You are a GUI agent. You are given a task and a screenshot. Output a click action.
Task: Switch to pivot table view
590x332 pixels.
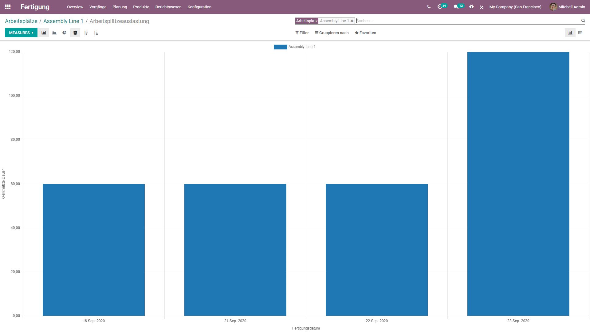[x=580, y=33]
